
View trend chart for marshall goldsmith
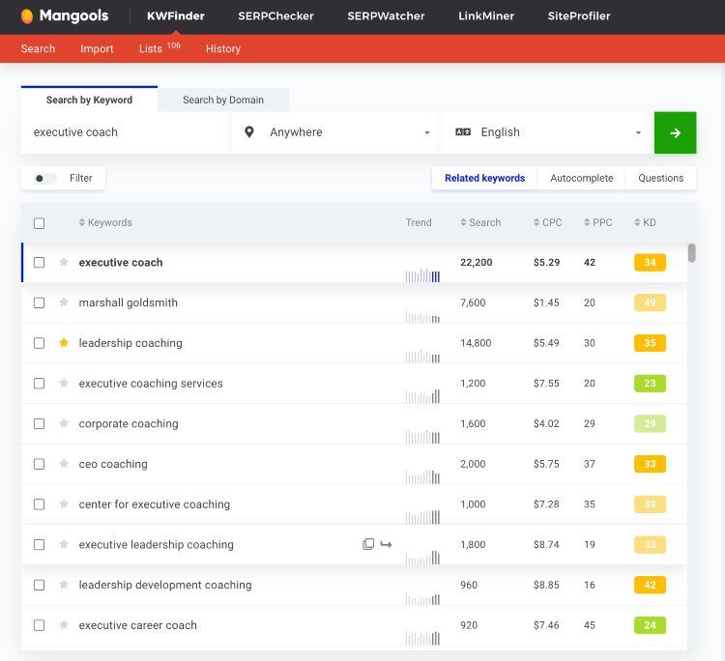[x=422, y=316]
